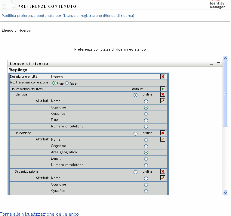Set Mostra e-mail come icona to true
This screenshot has width=231, height=216.
[54, 83]
